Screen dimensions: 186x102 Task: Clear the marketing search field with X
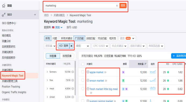[117, 6]
